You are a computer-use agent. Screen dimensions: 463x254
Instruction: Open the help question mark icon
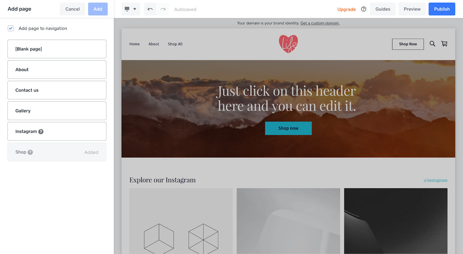(364, 9)
